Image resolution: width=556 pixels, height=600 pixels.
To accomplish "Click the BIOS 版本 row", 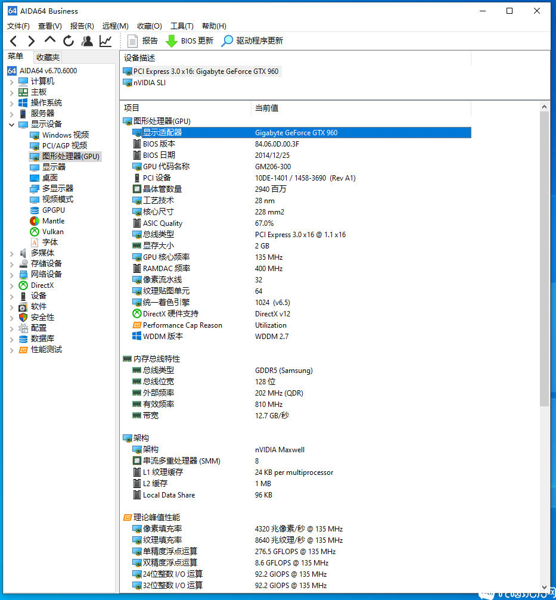I will click(301, 144).
